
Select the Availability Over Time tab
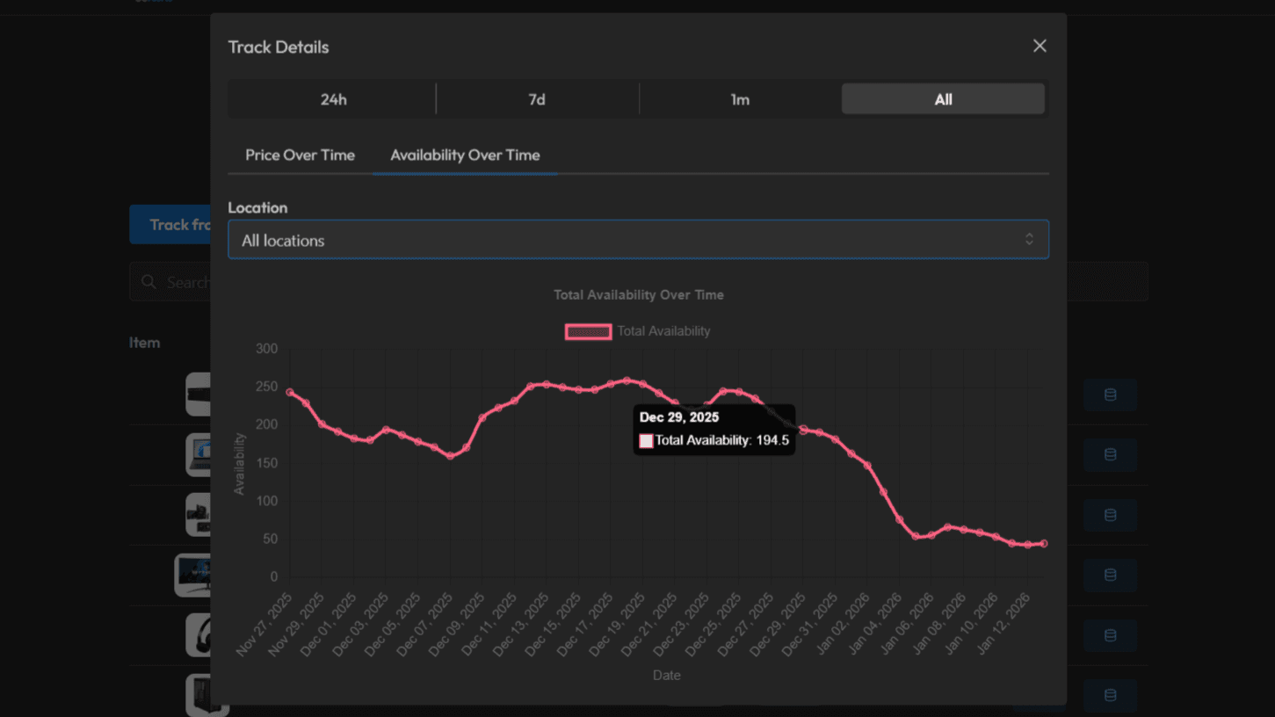465,155
